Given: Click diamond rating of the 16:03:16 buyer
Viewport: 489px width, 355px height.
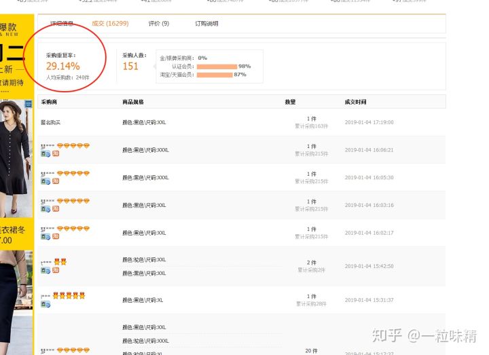Looking at the screenshot, I should tap(73, 201).
